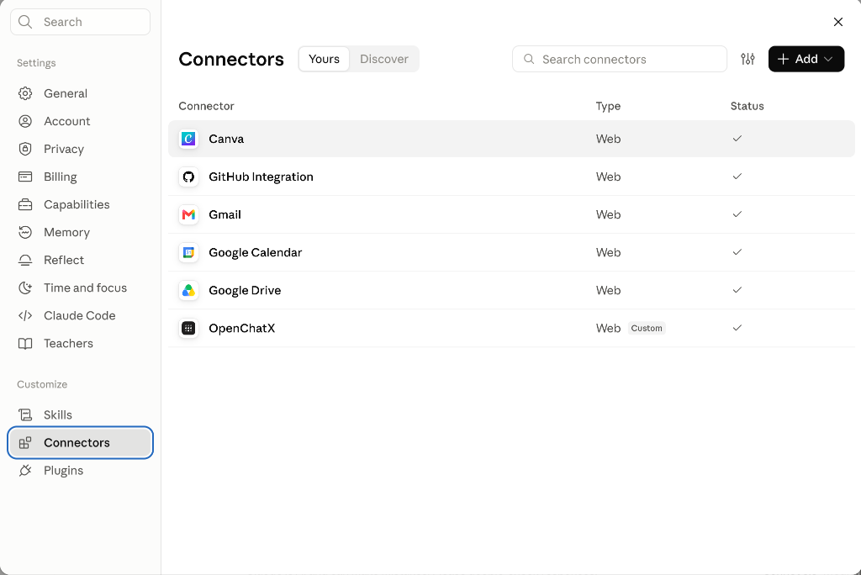
Task: Click the Google Calendar logo icon
Action: [x=188, y=253]
